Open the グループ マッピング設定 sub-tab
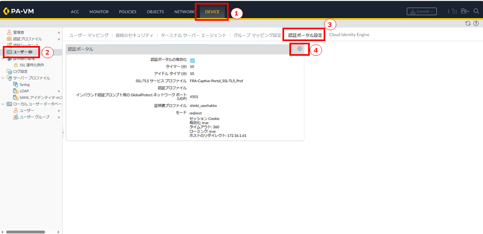 pyautogui.click(x=257, y=35)
